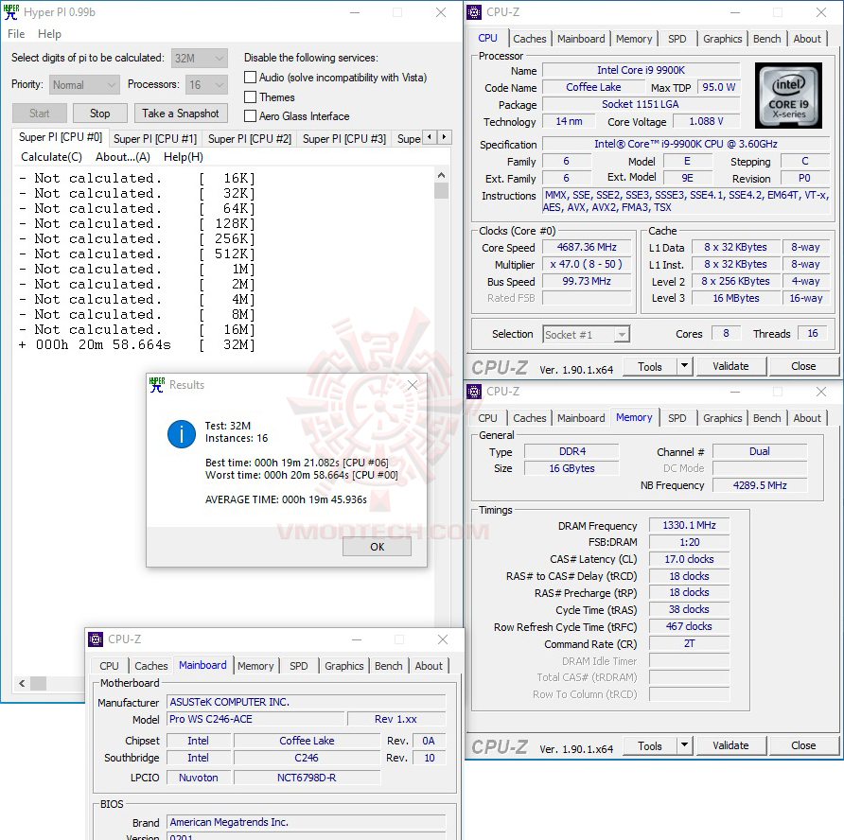Click the Take a Snapshot button
Viewport: 844px width, 840px height.
(x=180, y=113)
